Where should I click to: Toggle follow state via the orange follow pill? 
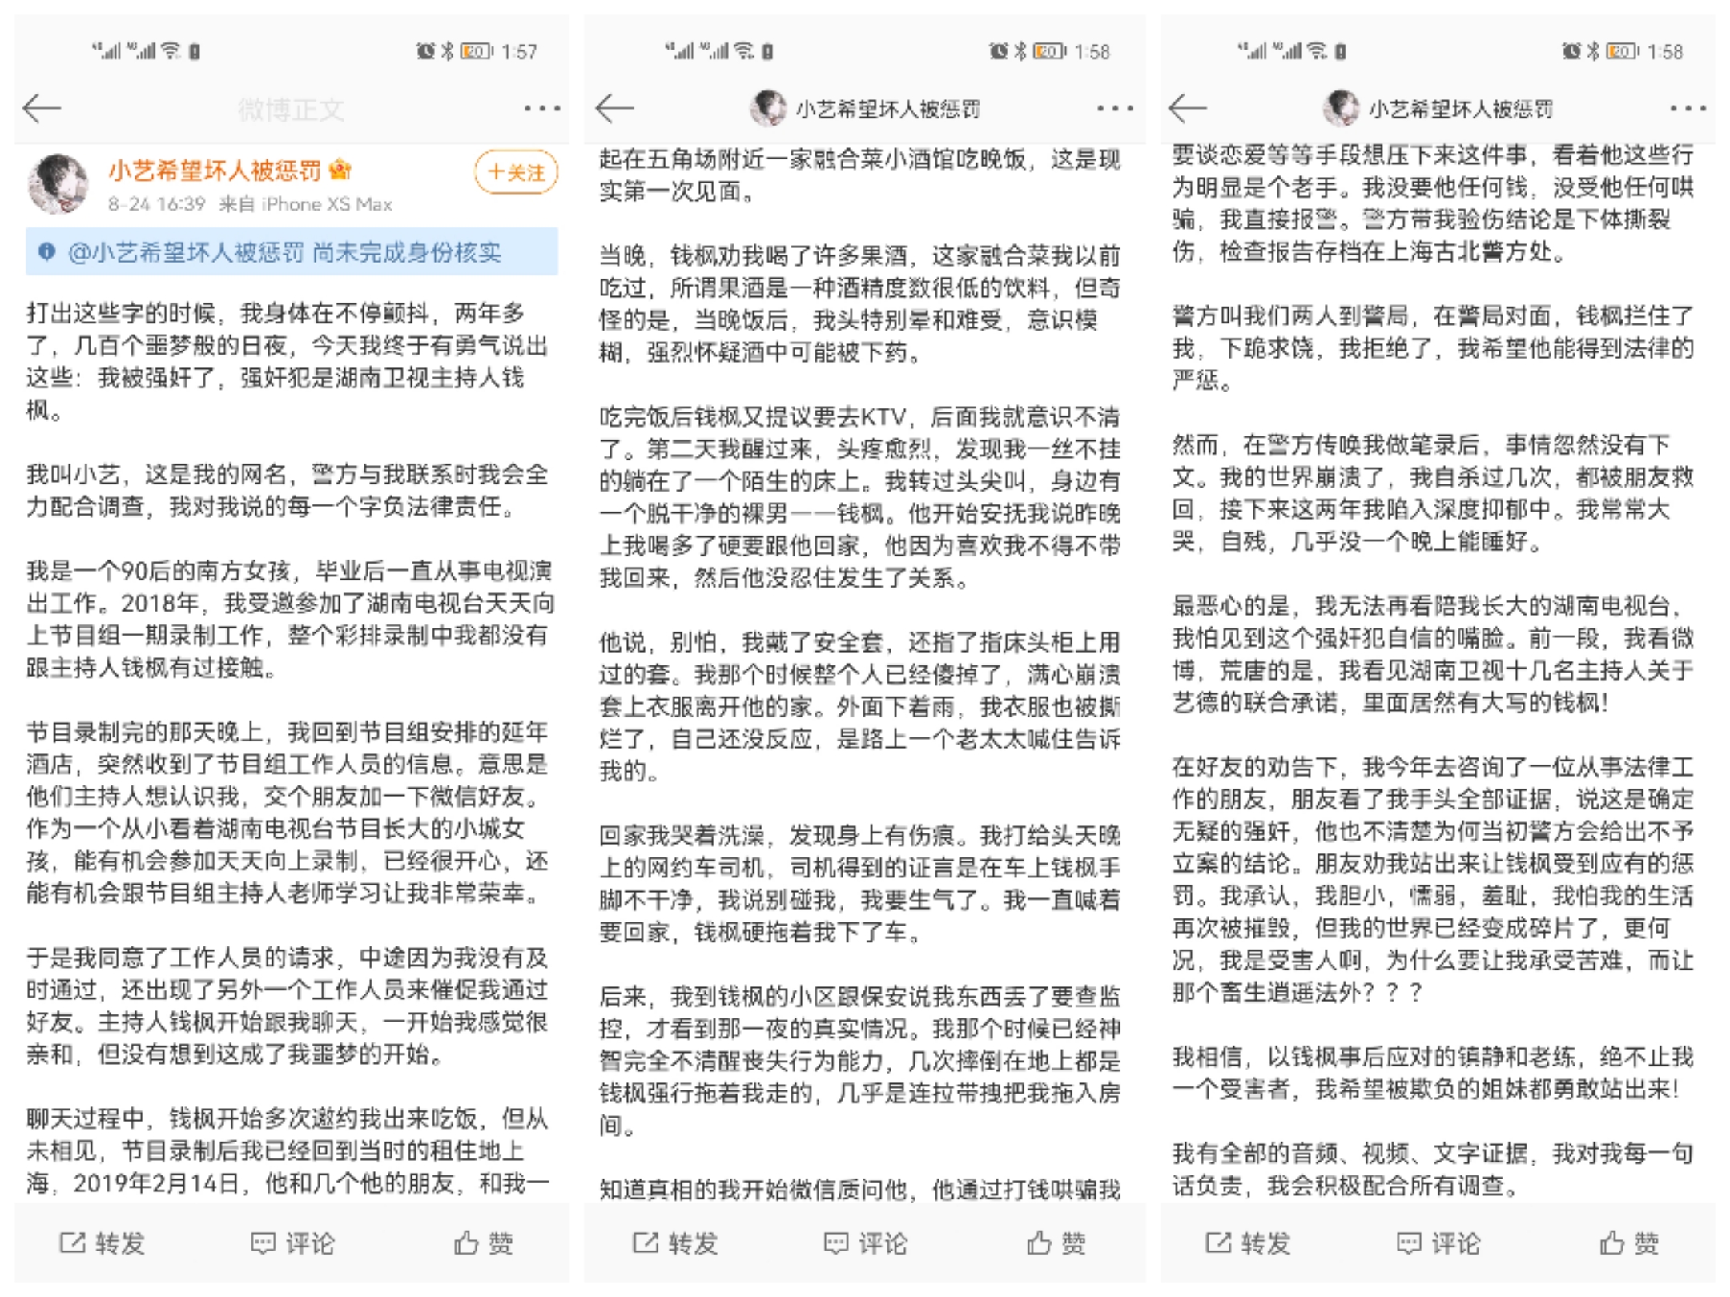[x=516, y=170]
